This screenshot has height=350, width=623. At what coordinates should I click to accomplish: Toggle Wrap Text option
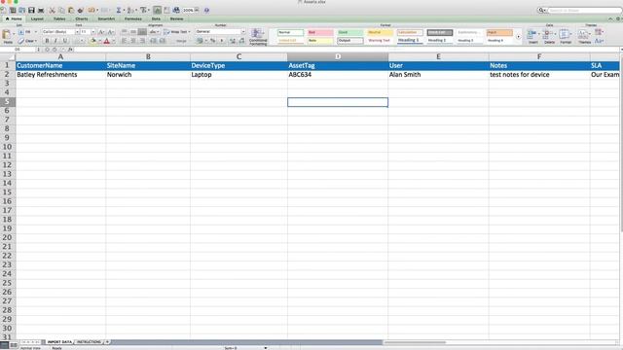click(177, 32)
